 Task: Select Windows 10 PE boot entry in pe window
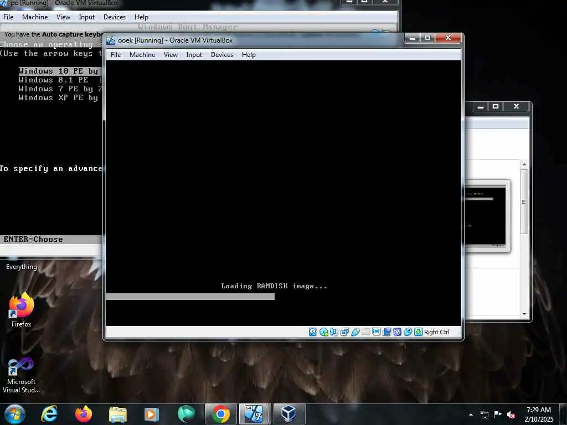pyautogui.click(x=60, y=71)
